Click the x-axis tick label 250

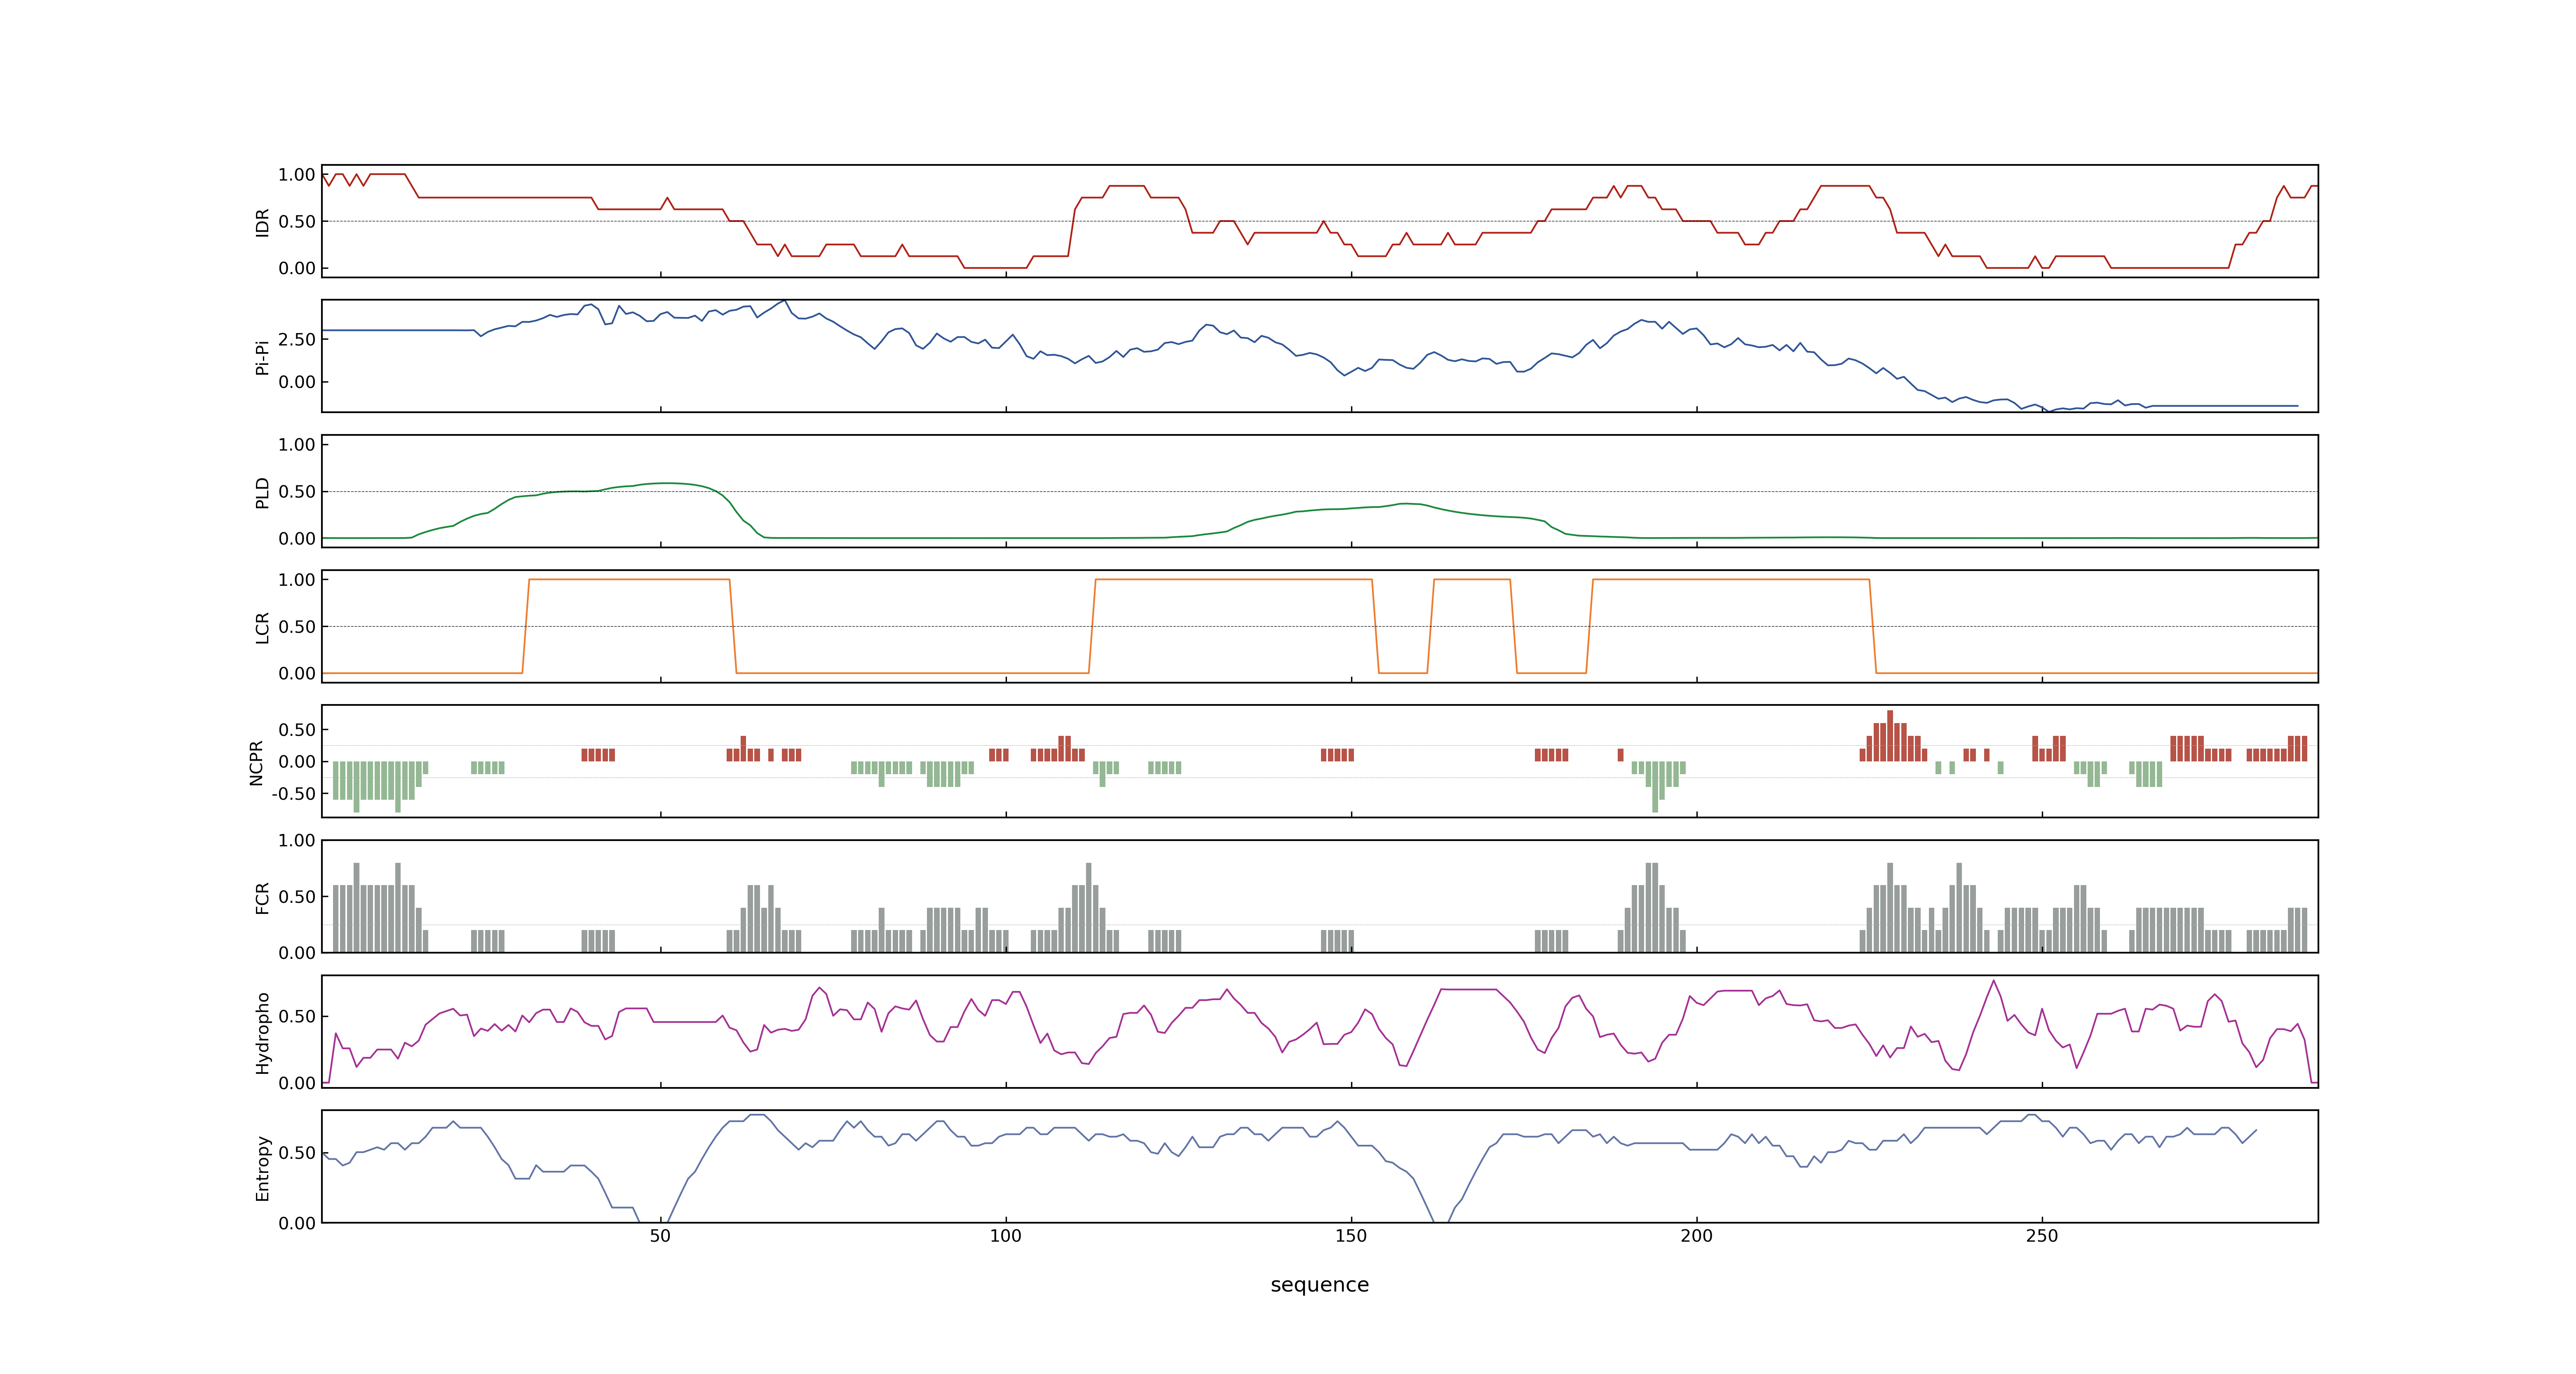(2042, 1235)
